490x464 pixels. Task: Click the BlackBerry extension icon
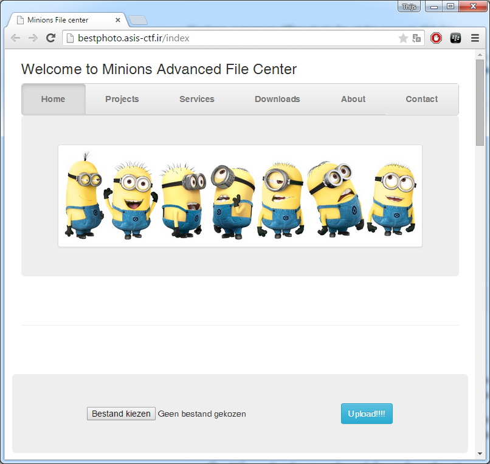point(455,38)
